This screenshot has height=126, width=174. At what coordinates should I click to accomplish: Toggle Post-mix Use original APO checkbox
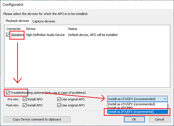point(59,105)
